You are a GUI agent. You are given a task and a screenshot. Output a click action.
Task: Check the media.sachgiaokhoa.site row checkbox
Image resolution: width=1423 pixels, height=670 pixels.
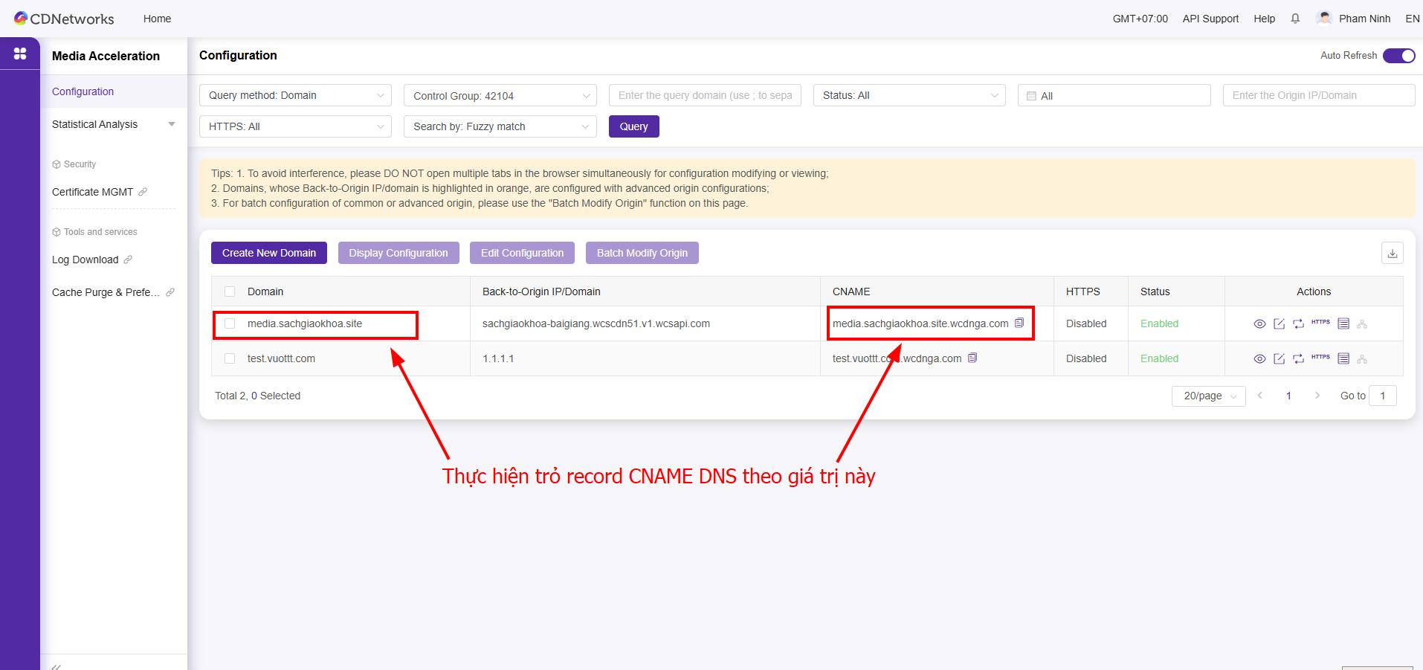click(230, 323)
